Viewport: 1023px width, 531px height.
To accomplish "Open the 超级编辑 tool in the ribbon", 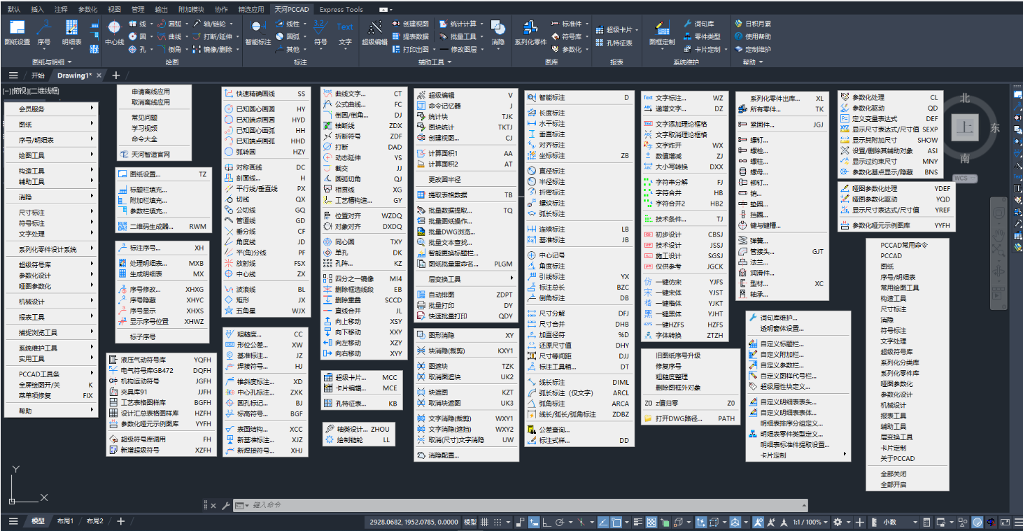I will click(374, 32).
